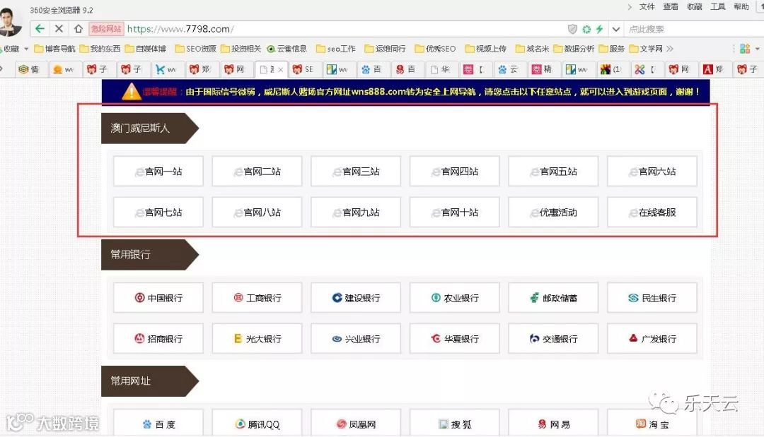Open the 光大银行 link
The width and height of the screenshot is (764, 437).
(x=257, y=339)
